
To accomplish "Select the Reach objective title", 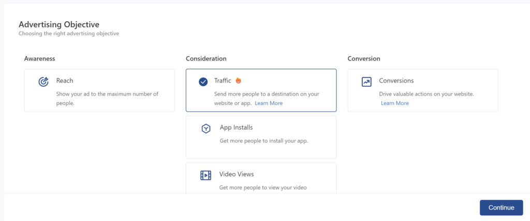I will tap(65, 81).
